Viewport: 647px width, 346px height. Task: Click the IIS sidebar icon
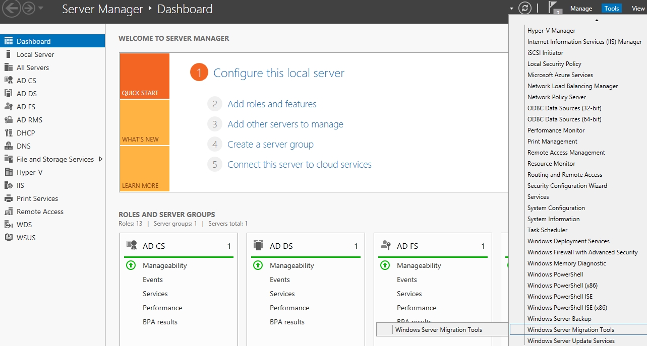[x=8, y=185]
